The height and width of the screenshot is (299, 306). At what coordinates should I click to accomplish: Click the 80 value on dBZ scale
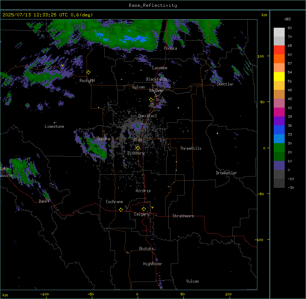pyautogui.click(x=290, y=28)
